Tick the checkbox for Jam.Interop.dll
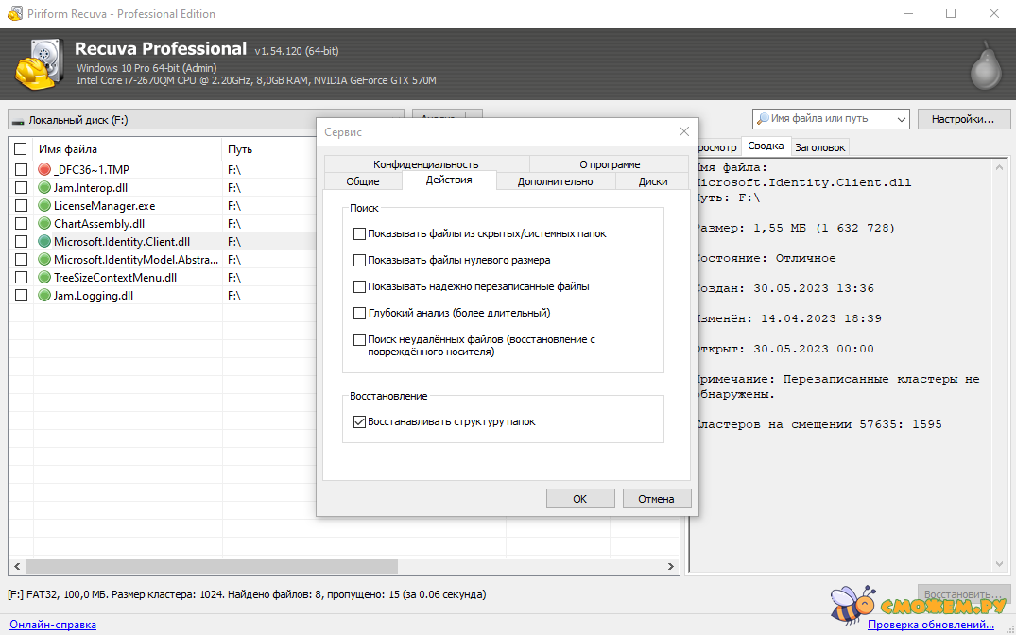 (x=21, y=188)
